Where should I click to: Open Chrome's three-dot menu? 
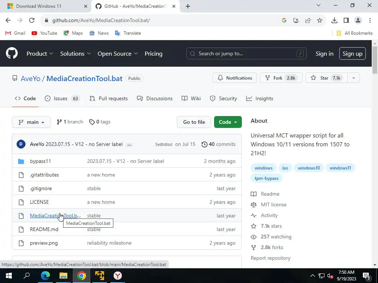[370, 21]
